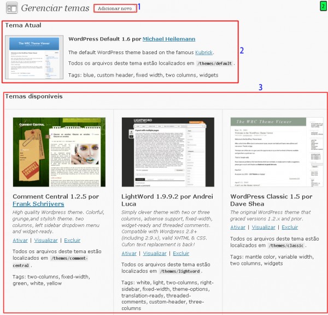Click the /themes/classic path text
This screenshot has width=328, height=315.
click(x=286, y=246)
